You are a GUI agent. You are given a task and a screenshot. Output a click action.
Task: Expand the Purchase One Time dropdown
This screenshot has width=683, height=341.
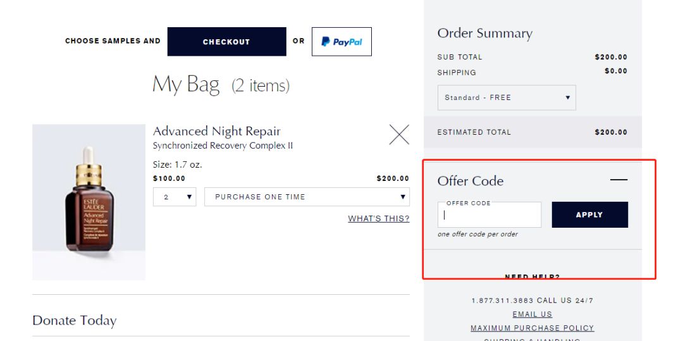point(307,197)
